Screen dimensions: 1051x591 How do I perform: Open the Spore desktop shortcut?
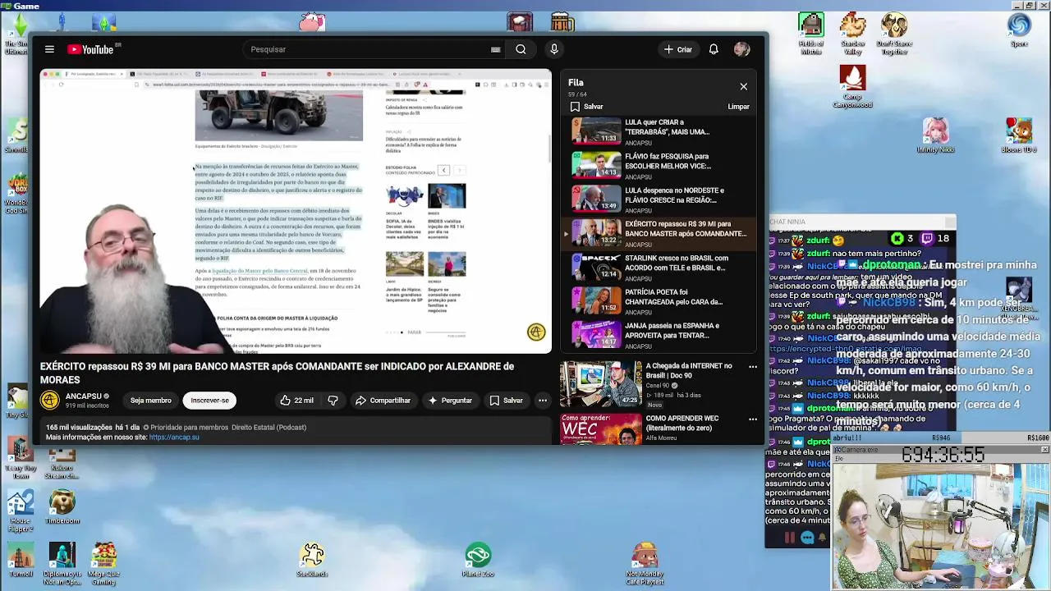coord(1019,30)
